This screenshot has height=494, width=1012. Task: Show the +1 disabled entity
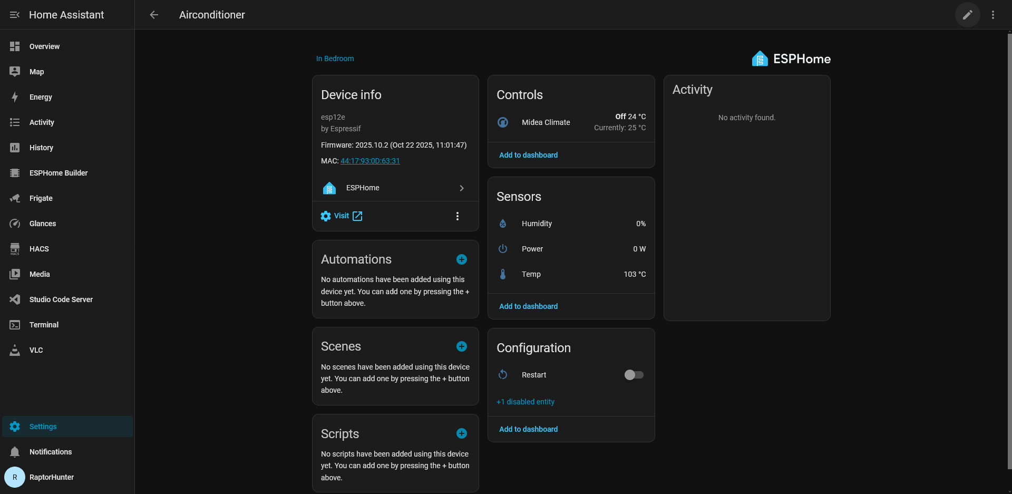point(526,402)
